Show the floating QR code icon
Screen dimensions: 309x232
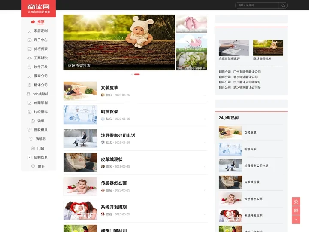pos(296,211)
